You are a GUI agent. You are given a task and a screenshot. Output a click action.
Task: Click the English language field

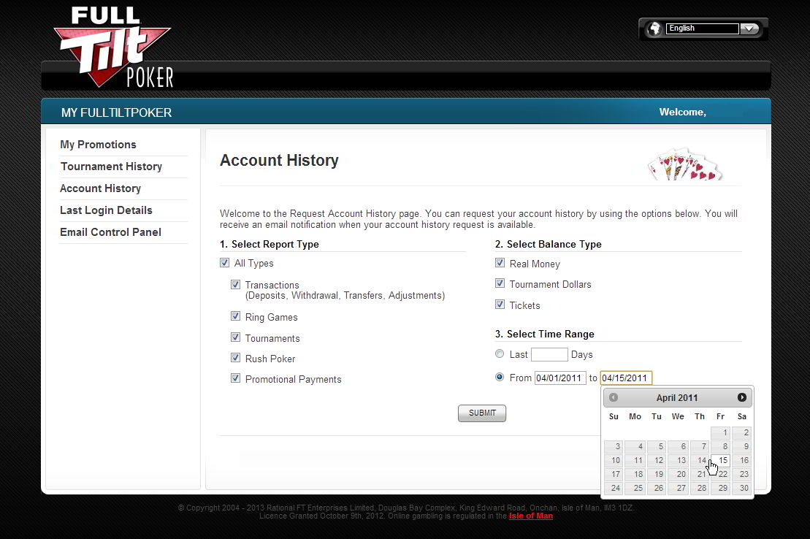(702, 28)
